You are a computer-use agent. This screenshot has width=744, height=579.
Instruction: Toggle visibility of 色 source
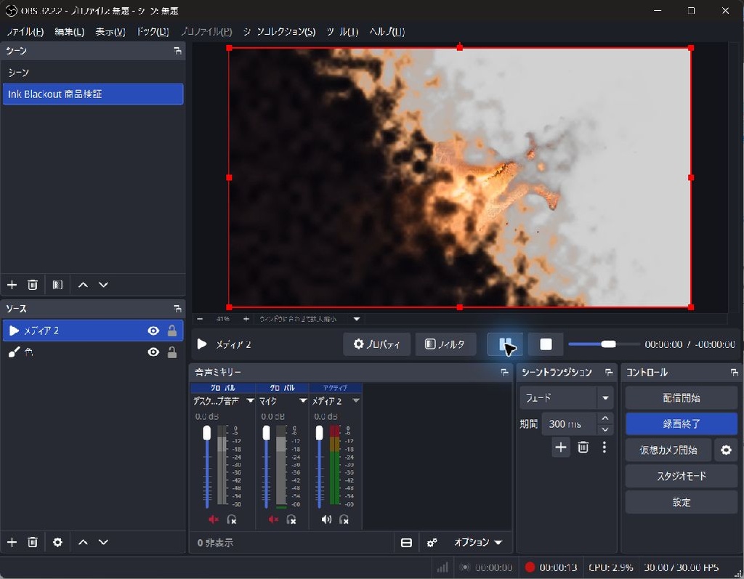pyautogui.click(x=153, y=352)
